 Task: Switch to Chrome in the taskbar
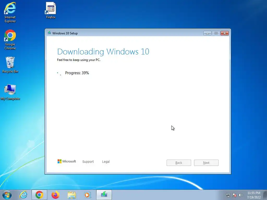(x=39, y=195)
